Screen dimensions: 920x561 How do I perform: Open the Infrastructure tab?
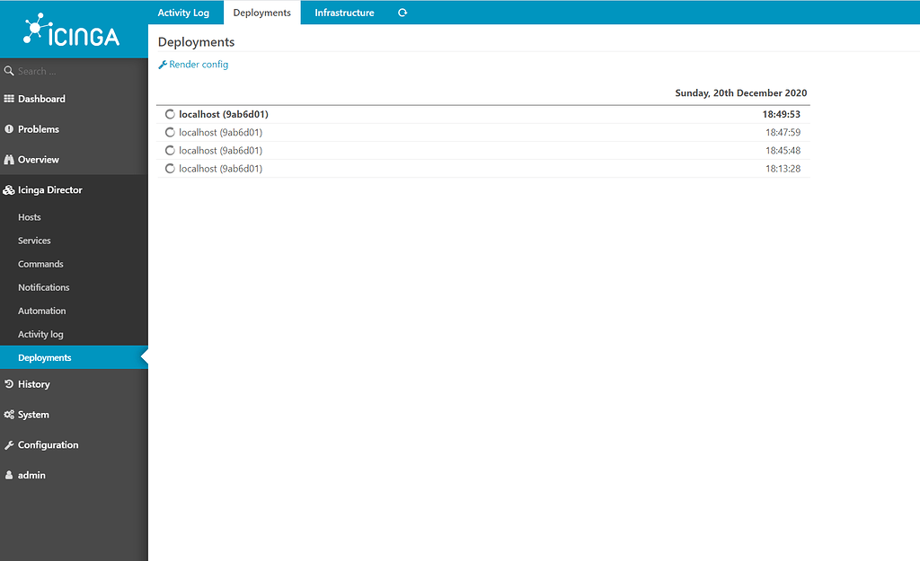[x=344, y=13]
